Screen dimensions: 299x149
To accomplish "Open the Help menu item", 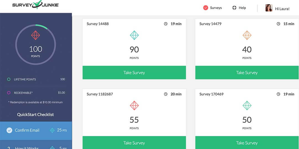I will tap(242, 8).
